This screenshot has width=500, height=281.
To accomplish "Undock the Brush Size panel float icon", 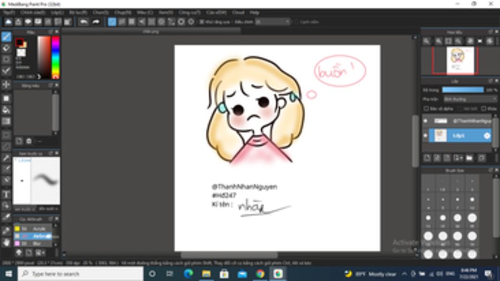I will tap(490, 170).
